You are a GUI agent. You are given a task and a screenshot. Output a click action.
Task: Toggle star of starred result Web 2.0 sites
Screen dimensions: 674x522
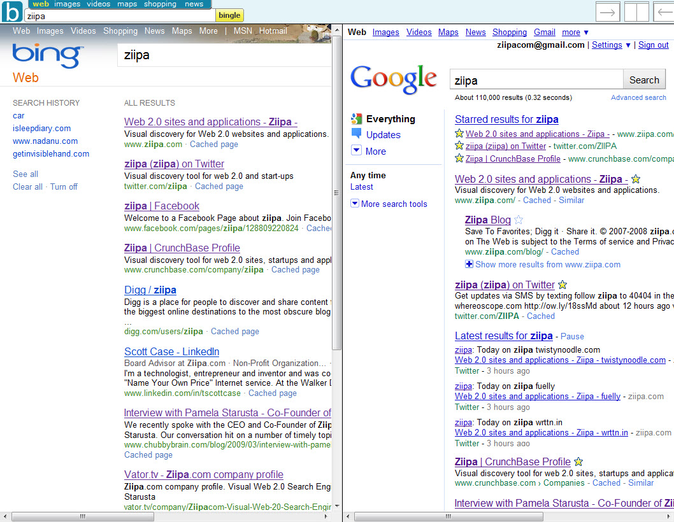[x=459, y=134]
